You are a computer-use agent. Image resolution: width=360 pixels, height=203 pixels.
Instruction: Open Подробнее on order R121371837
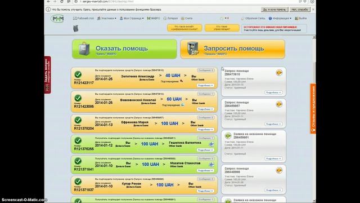[205, 191]
